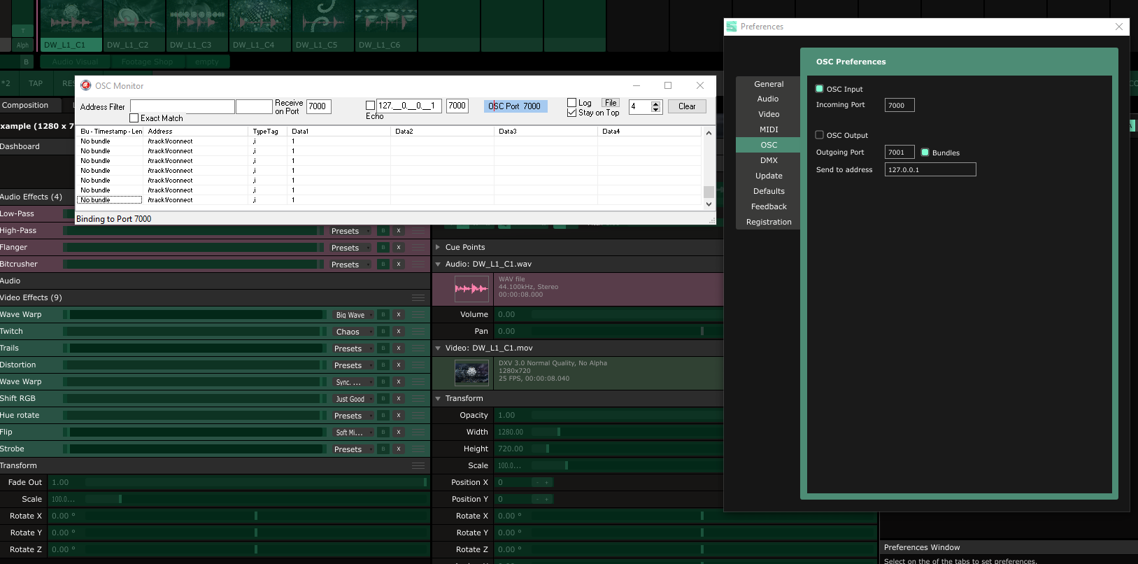Open the DMX preferences tab
This screenshot has width=1138, height=564.
pyautogui.click(x=768, y=160)
